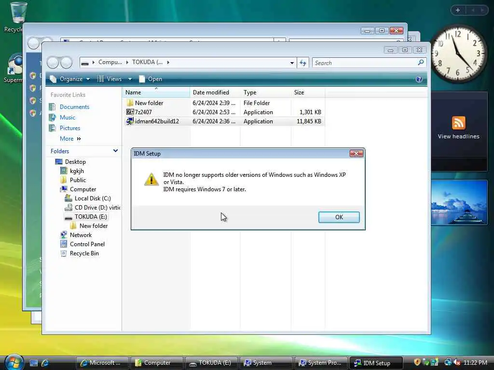Open the Pictures favorite link
Image resolution: width=494 pixels, height=370 pixels.
tap(69, 128)
